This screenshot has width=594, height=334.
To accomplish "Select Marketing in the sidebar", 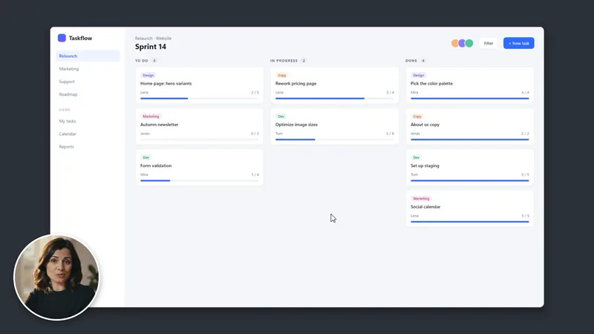I will pos(69,69).
